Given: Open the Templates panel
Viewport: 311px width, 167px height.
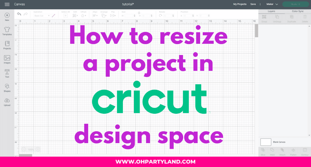Looking at the screenshot, I should pos(7,31).
